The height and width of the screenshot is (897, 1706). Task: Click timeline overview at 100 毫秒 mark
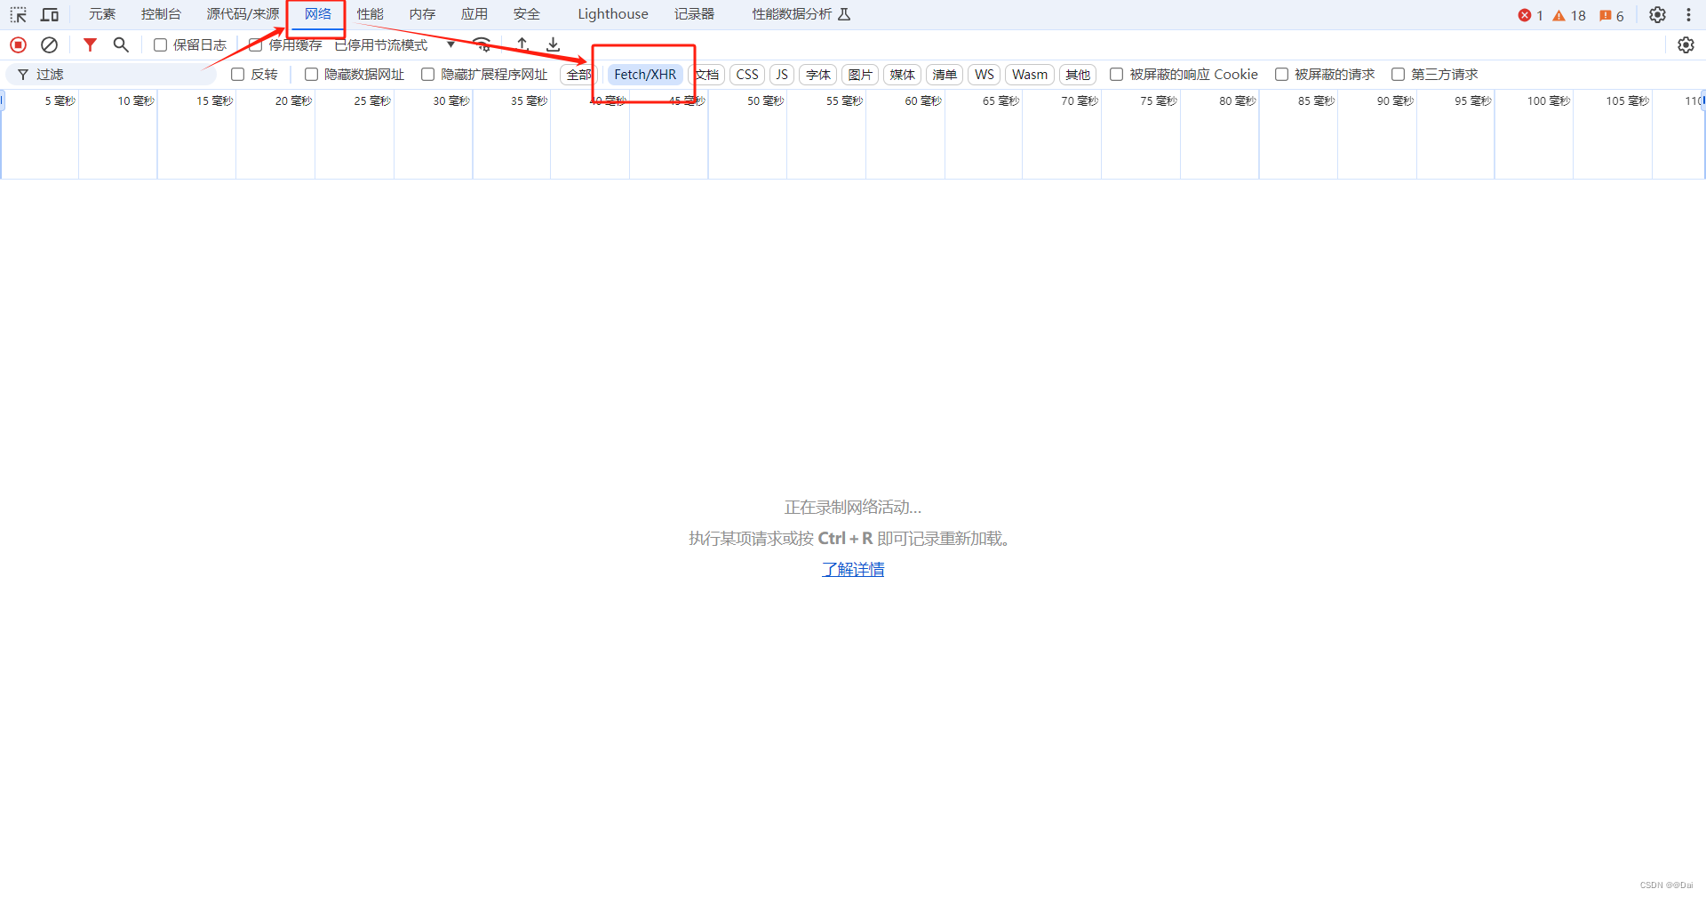[x=1549, y=101]
